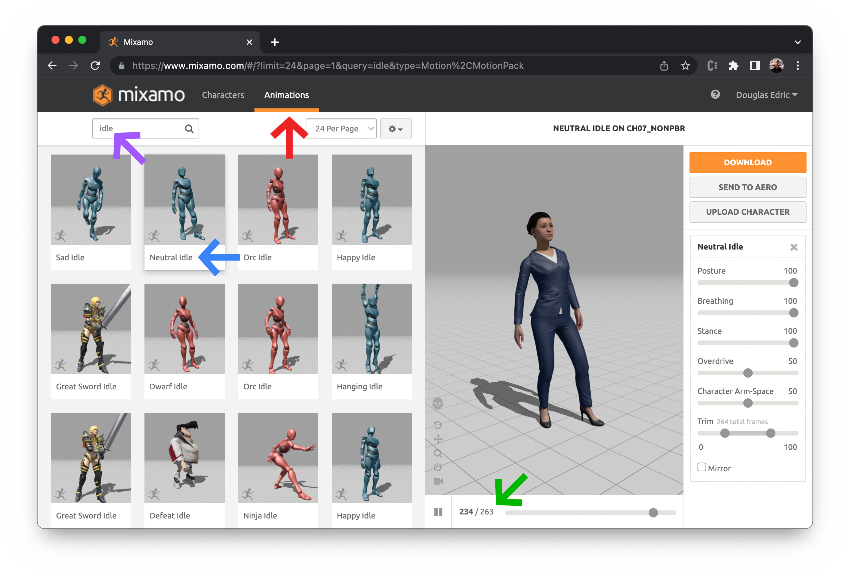Screen dimensions: 850x578
Task: Click the reset rotation icon in viewport
Action: 437,425
